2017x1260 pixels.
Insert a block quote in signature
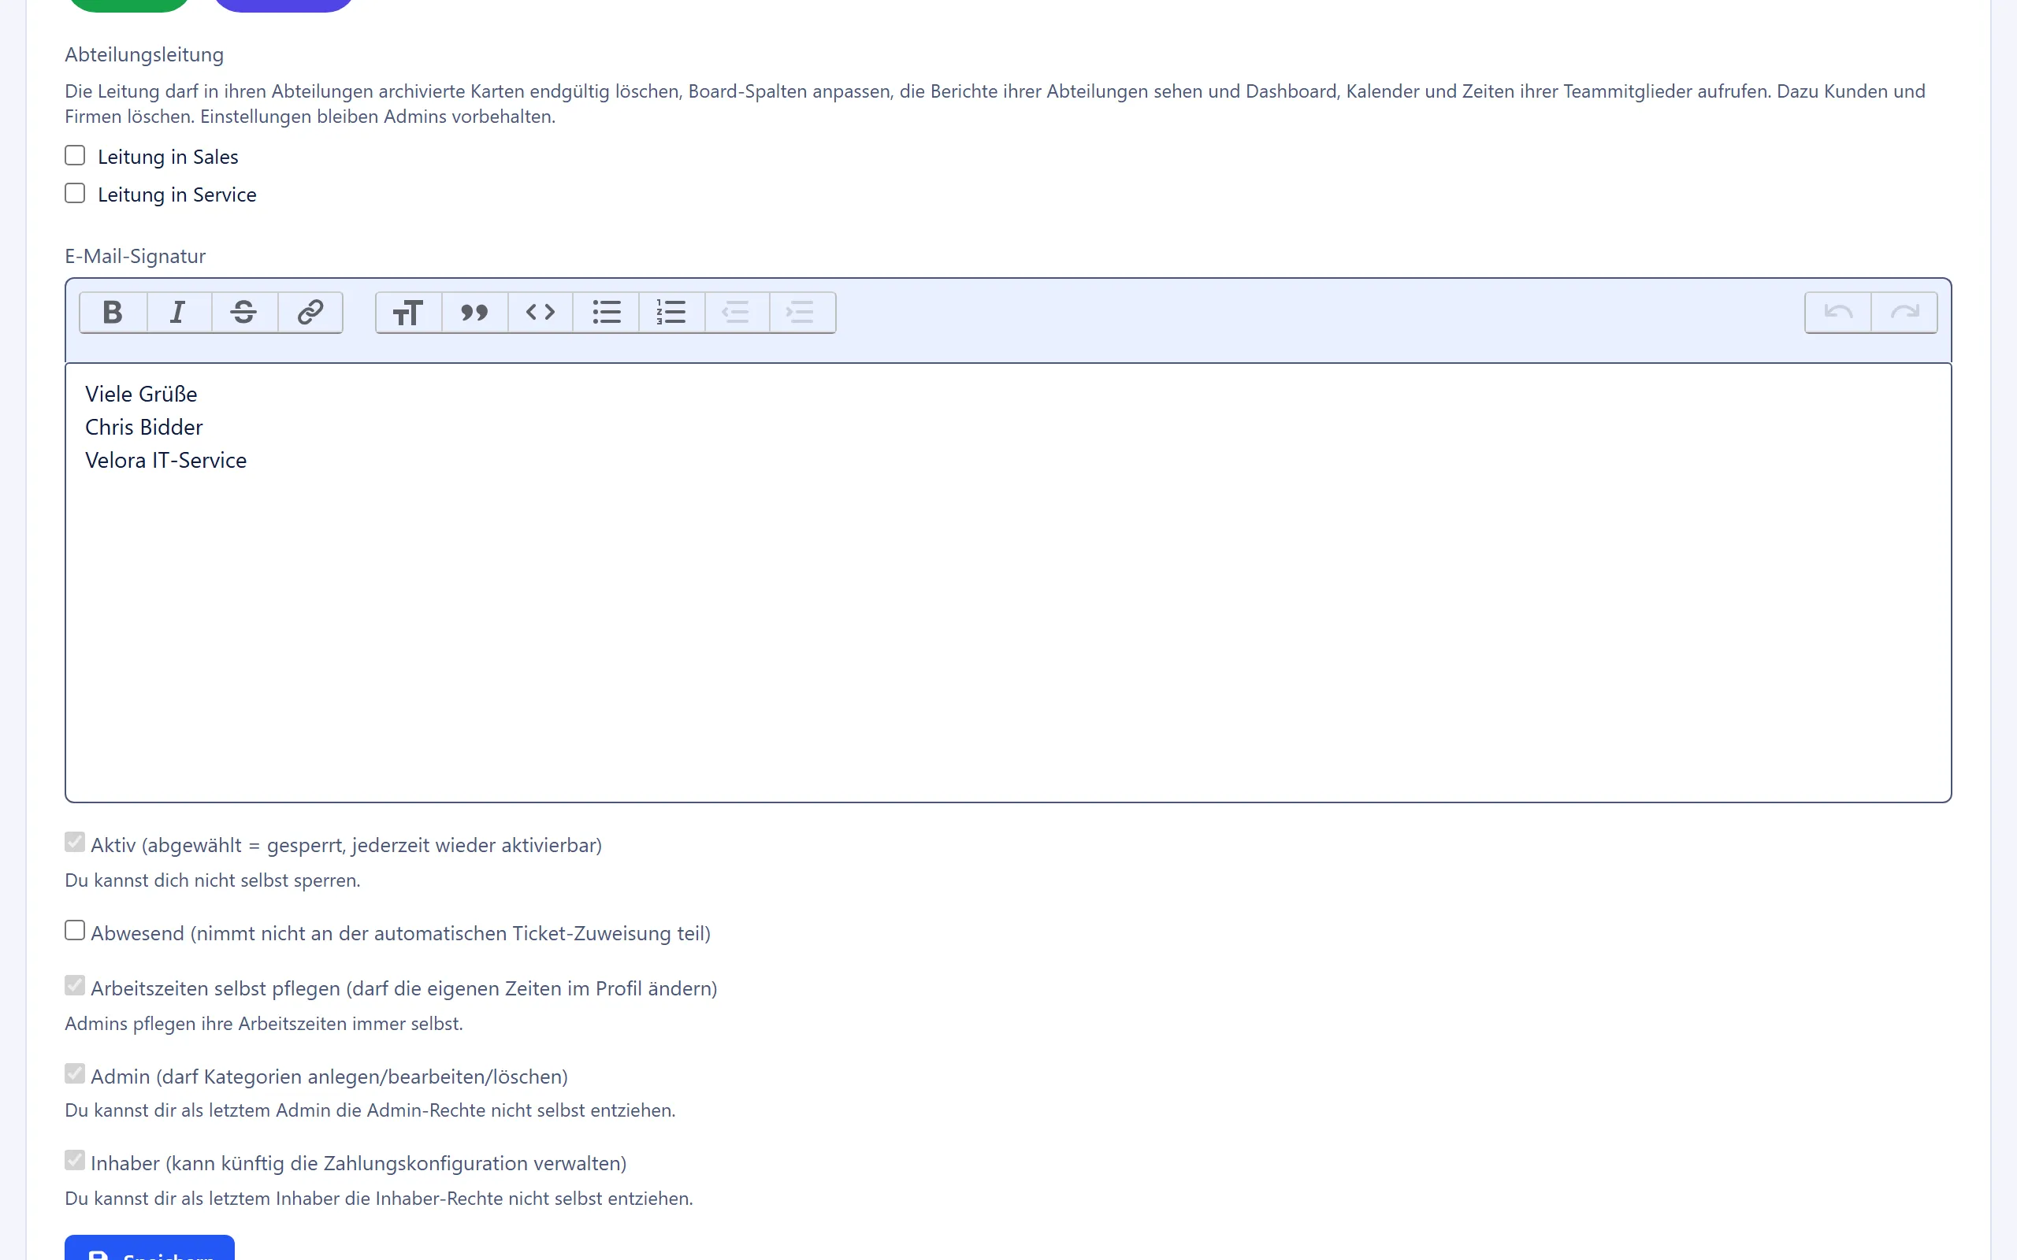pyautogui.click(x=474, y=313)
